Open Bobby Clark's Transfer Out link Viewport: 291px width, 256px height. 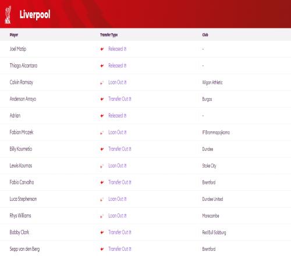pos(120,232)
